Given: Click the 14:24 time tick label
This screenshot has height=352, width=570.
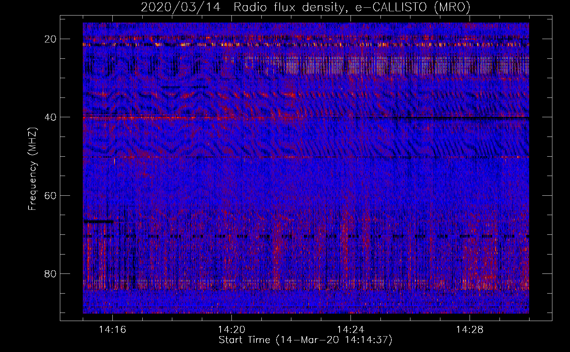Looking at the screenshot, I should click(x=351, y=330).
